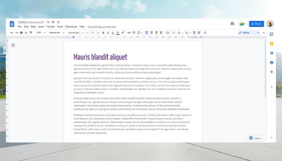Activate the paint format roller
The width and height of the screenshot is (282, 161).
click(x=31, y=33)
